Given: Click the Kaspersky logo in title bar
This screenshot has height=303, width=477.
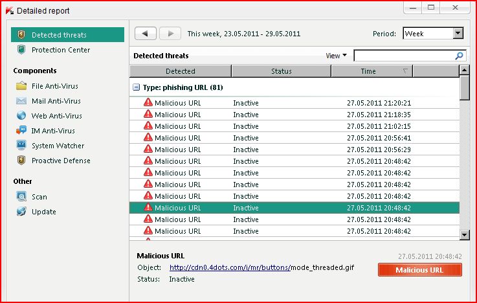Looking at the screenshot, I should tap(10, 10).
